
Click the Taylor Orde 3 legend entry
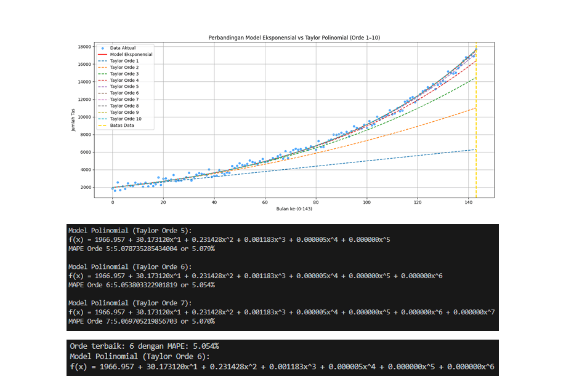(x=118, y=74)
